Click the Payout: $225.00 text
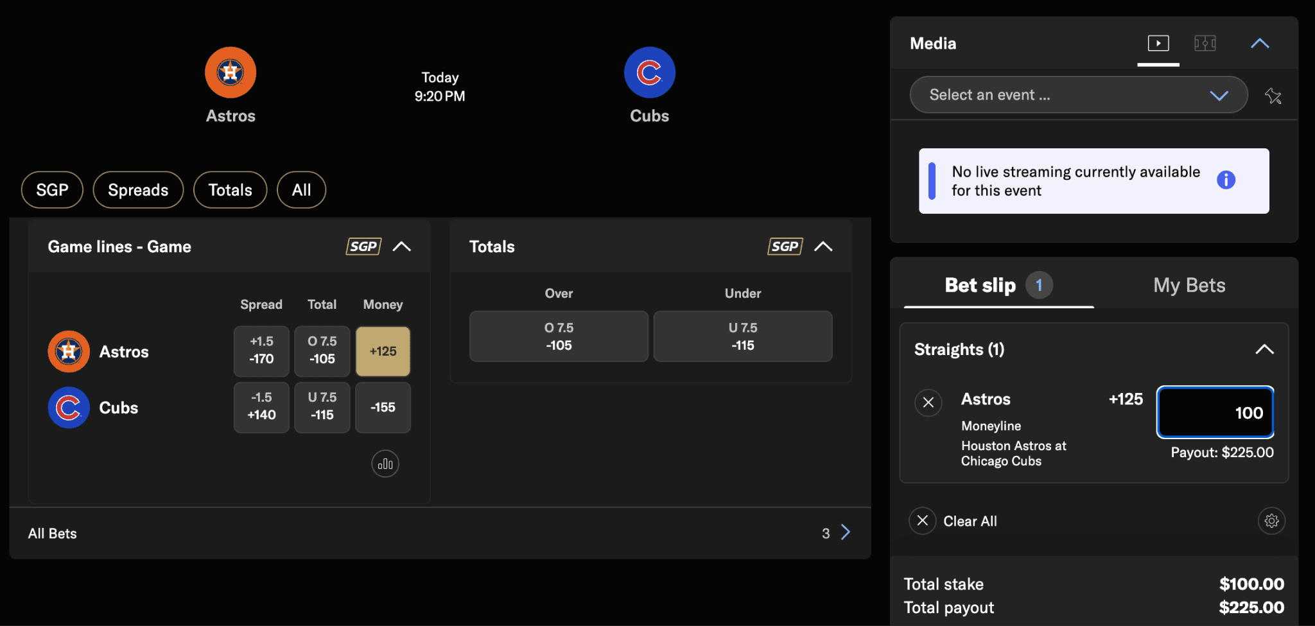This screenshot has height=626, width=1315. (1222, 453)
